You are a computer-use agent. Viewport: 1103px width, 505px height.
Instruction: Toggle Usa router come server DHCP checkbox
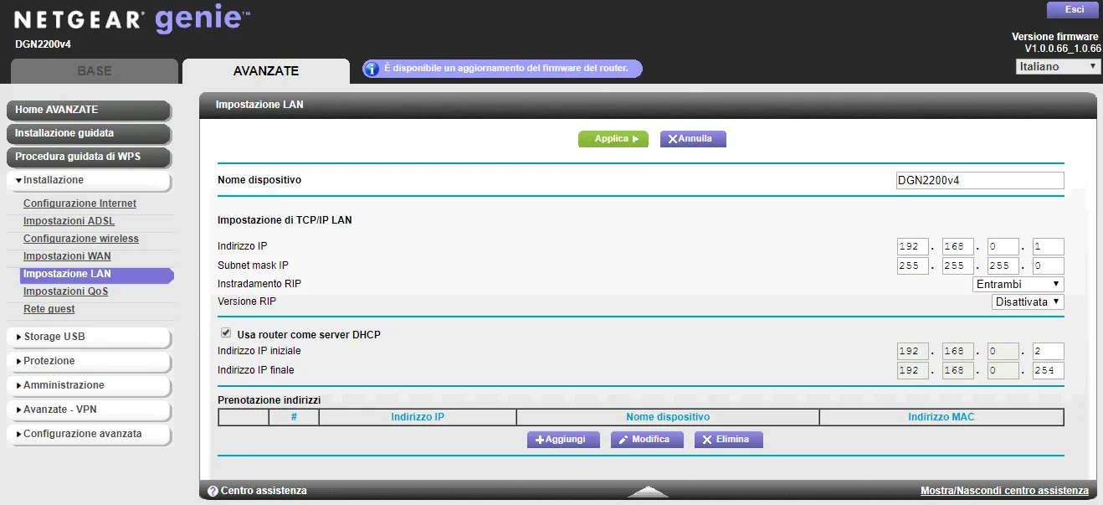(225, 332)
